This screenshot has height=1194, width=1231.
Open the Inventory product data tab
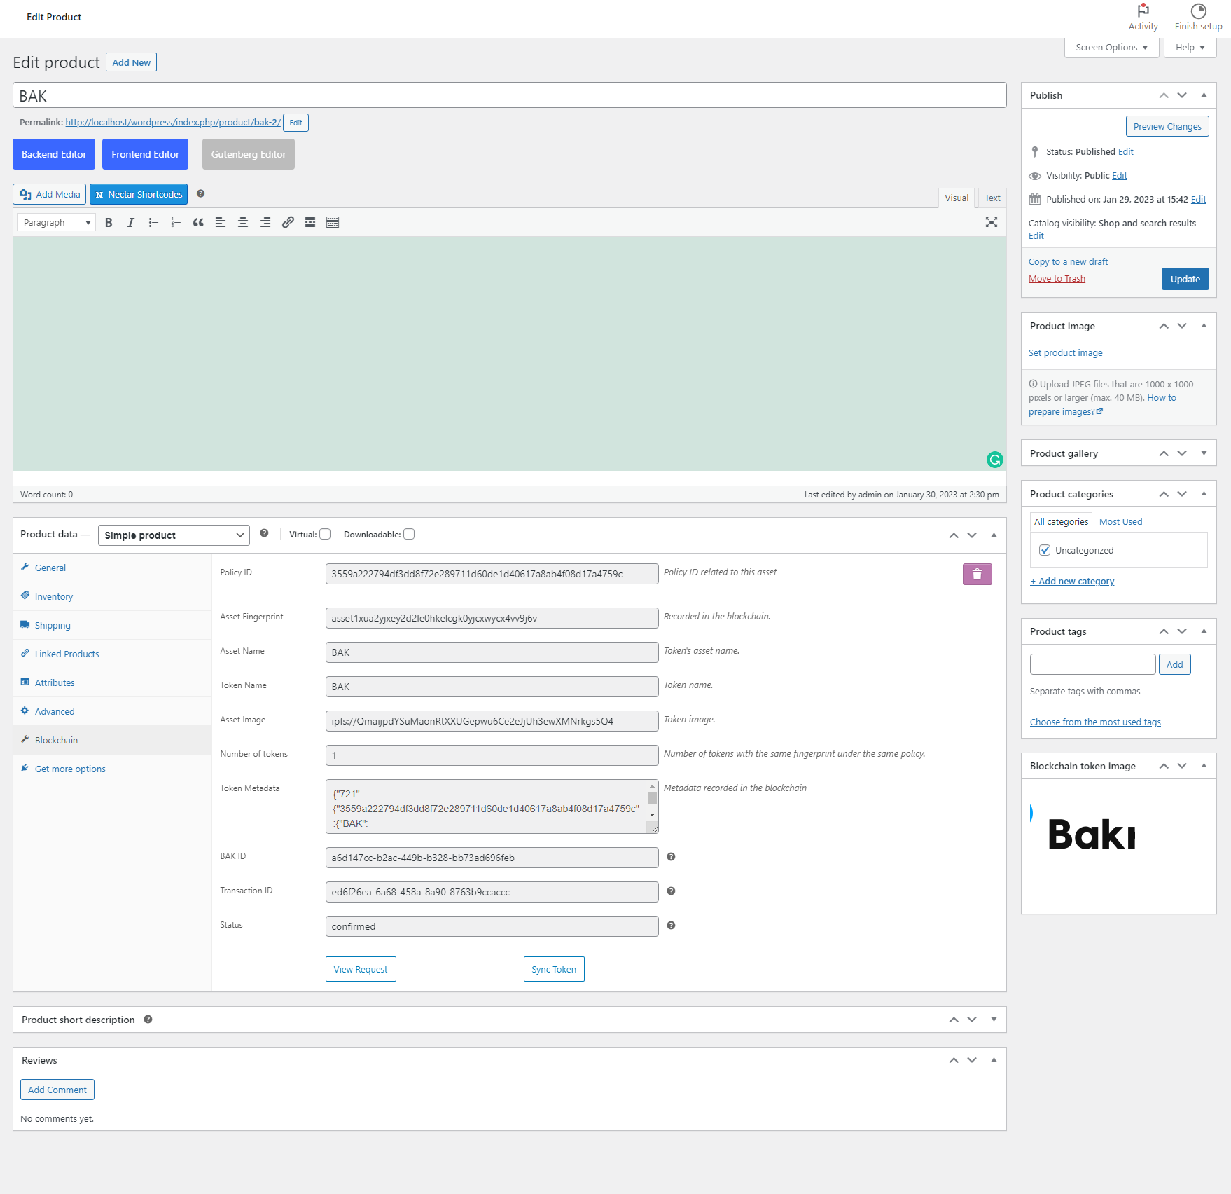(54, 597)
